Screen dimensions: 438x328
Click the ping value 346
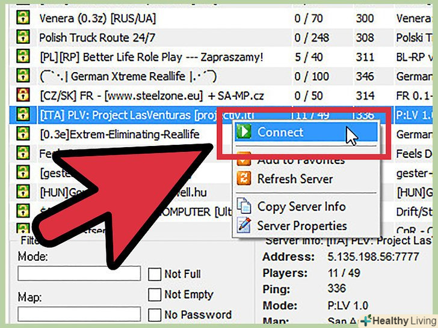click(365, 76)
